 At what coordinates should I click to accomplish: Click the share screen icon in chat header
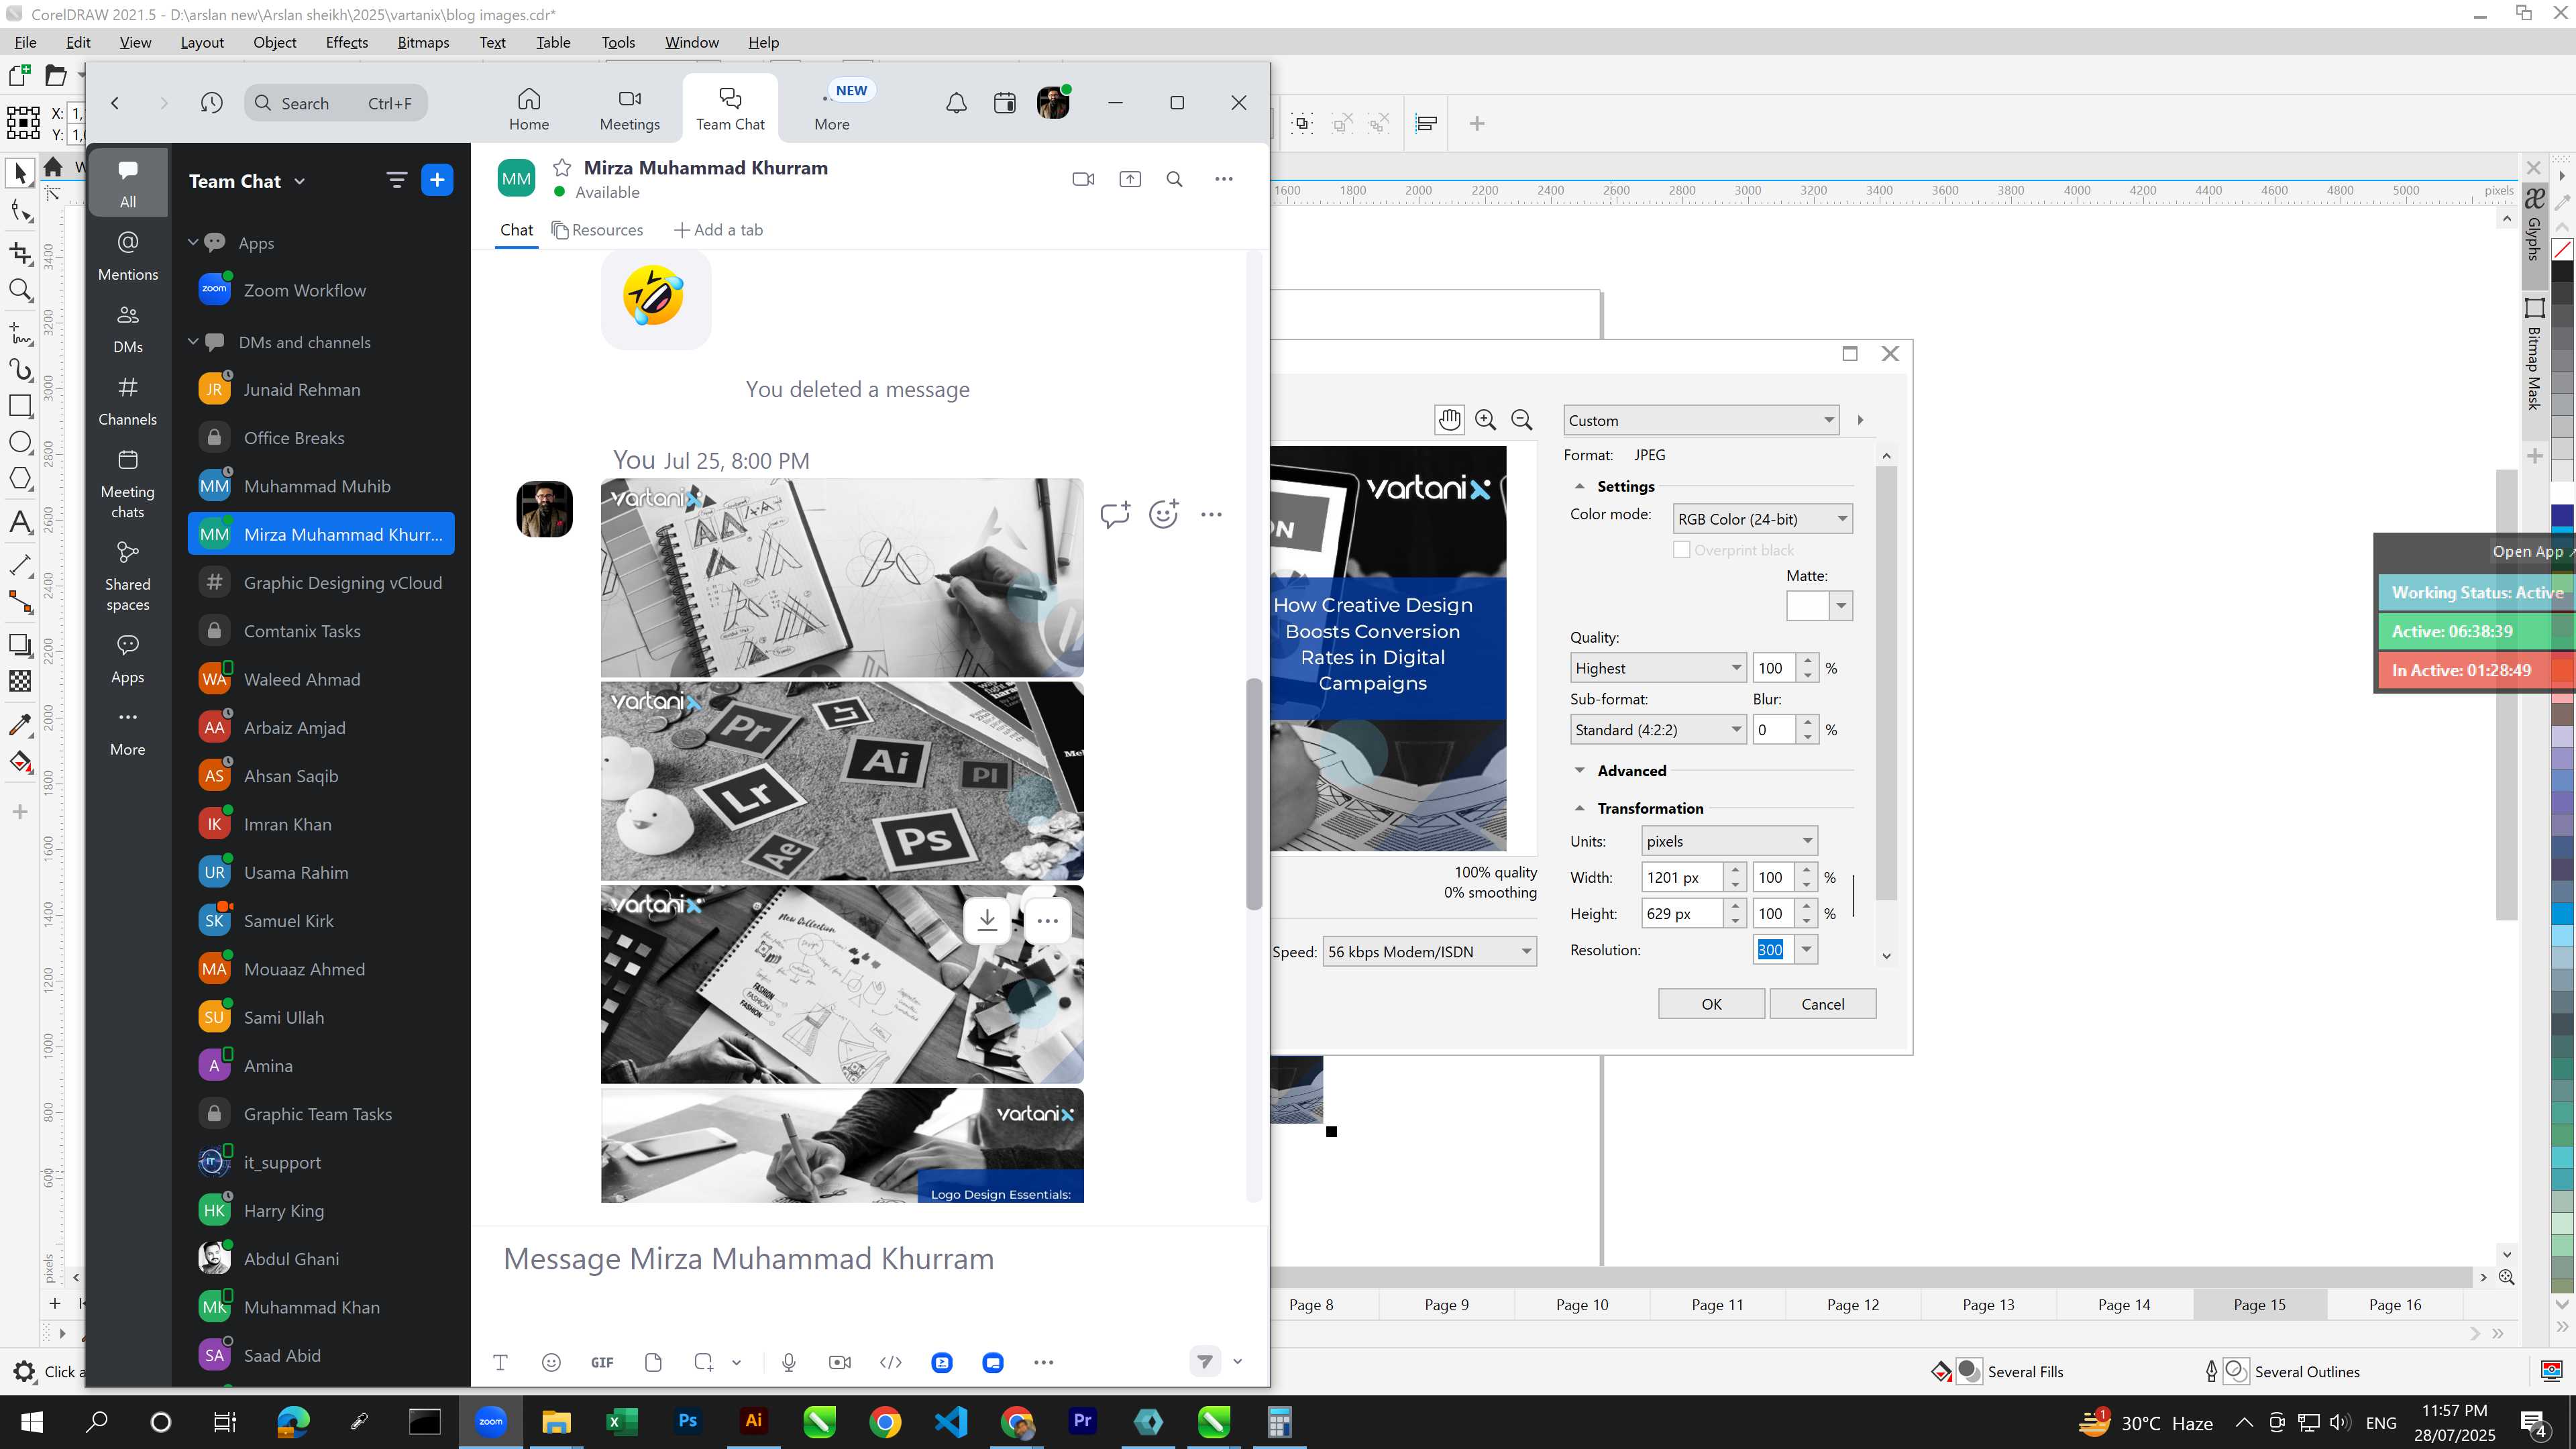point(1130,179)
